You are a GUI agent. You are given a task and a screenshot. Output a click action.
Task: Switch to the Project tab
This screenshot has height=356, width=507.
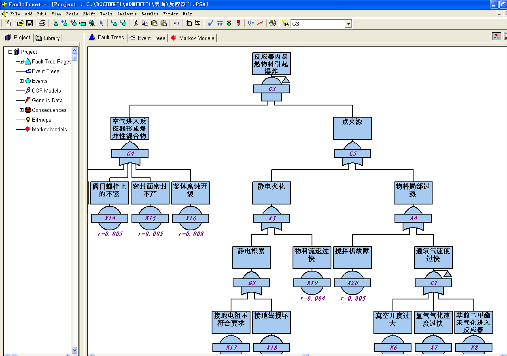(18, 38)
